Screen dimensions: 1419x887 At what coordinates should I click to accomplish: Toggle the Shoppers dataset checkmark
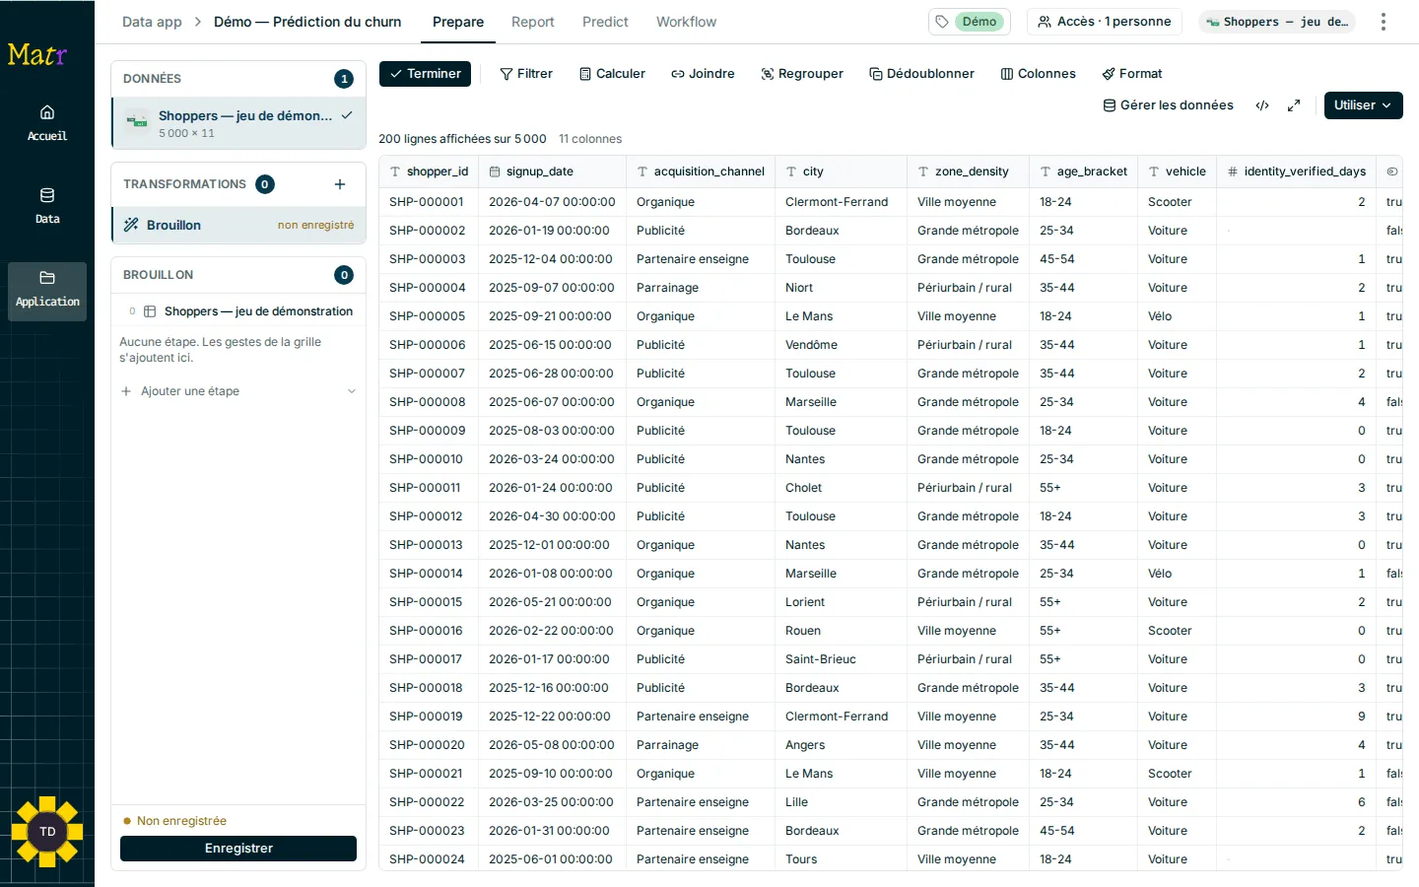(x=347, y=115)
